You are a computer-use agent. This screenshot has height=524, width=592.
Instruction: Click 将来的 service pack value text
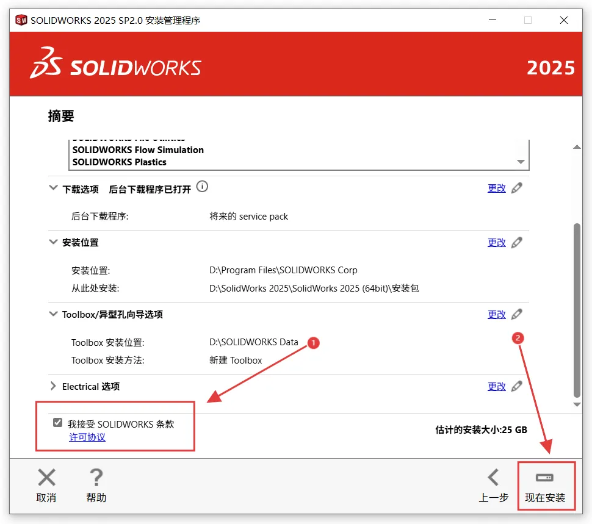(x=248, y=216)
